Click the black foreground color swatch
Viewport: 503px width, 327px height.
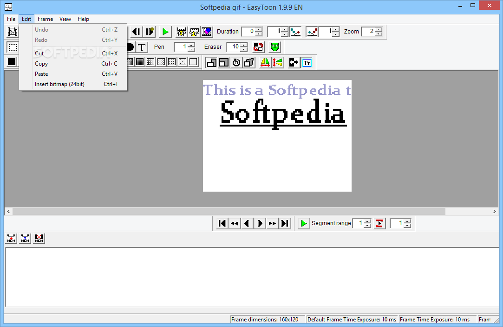coord(12,62)
